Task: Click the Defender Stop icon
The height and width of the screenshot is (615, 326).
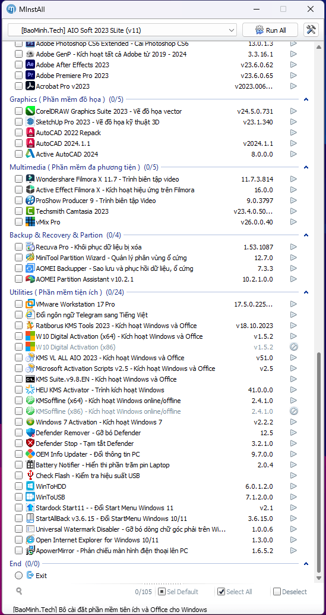Action: 30,443
